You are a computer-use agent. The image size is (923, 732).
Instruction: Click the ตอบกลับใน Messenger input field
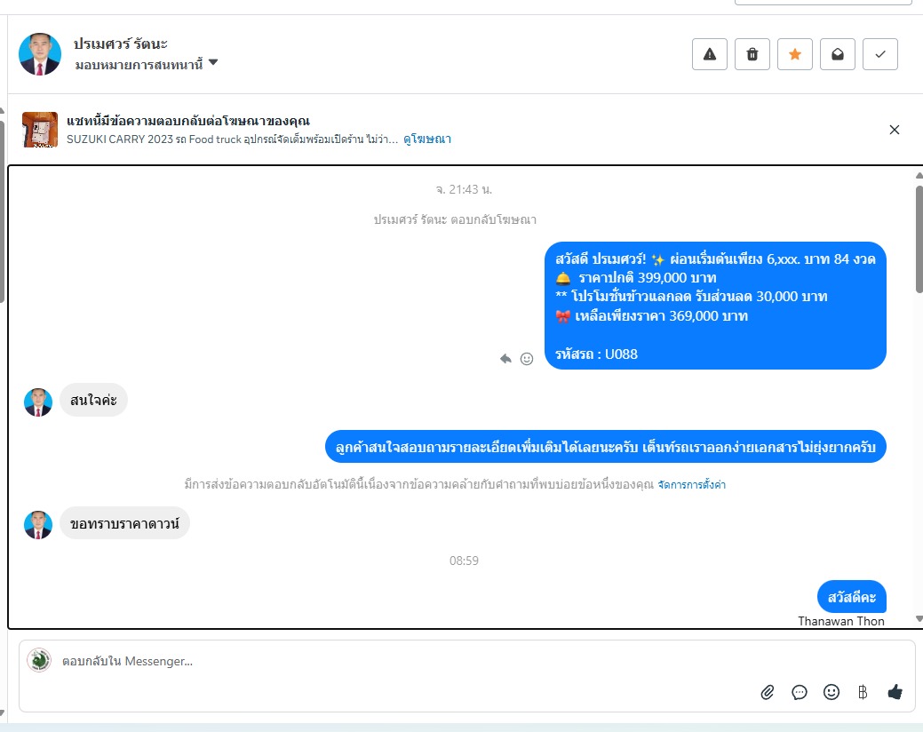(x=406, y=662)
